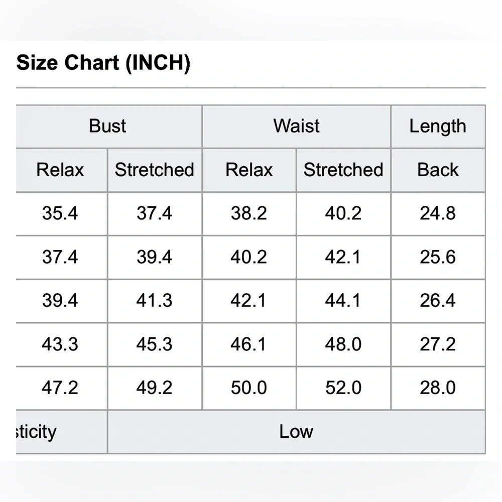
Task: Select the 52.0 waist stretched cell
Action: pos(343,388)
